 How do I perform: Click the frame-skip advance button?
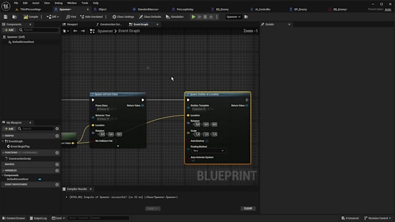point(199,17)
